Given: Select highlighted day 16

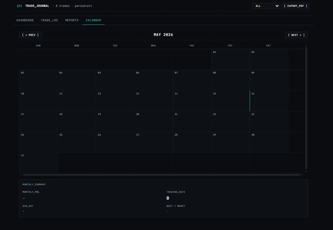Looking at the screenshot, I should tap(269, 101).
